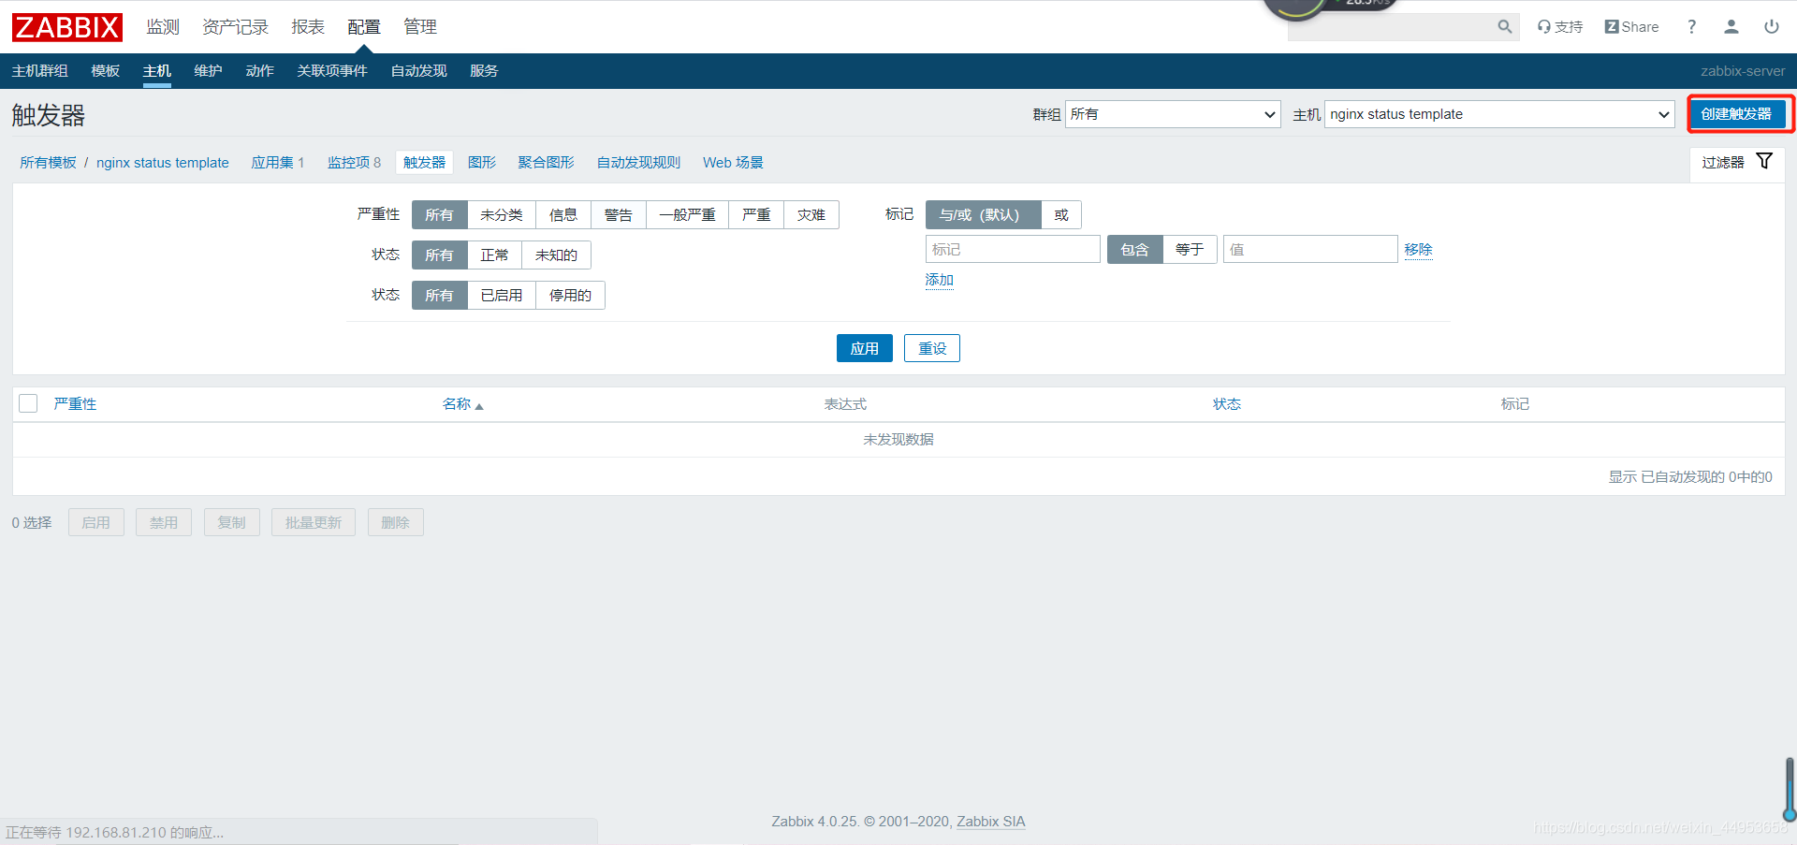Sort table by 严重性 column
This screenshot has height=845, width=1797.
pyautogui.click(x=76, y=404)
